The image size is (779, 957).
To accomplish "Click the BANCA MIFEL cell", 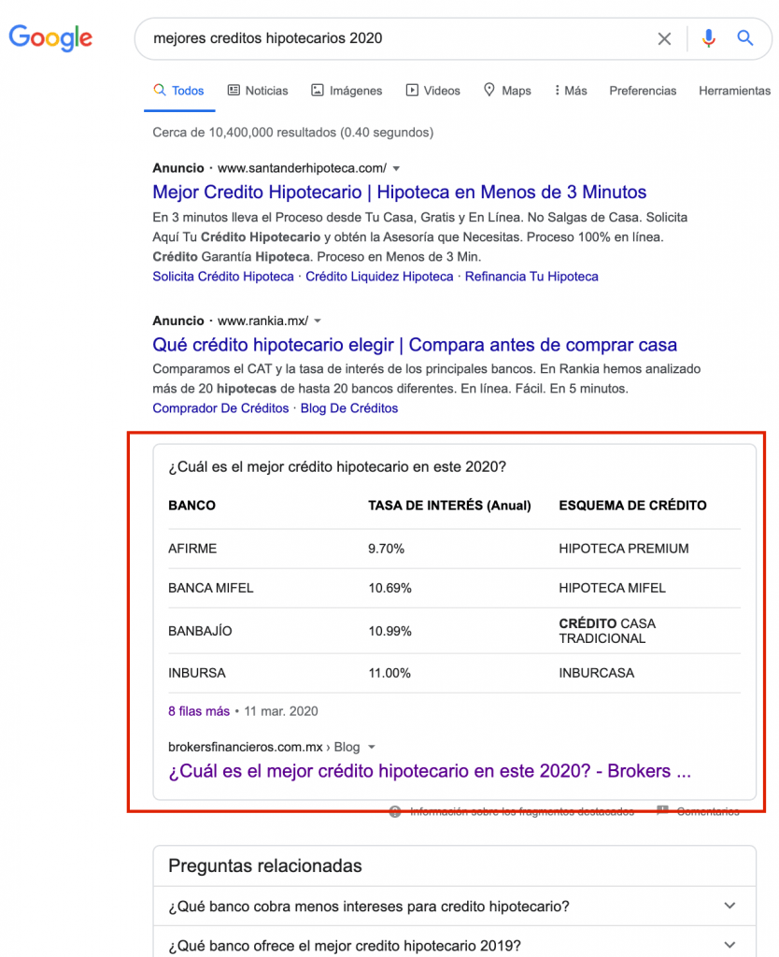I will (x=210, y=588).
